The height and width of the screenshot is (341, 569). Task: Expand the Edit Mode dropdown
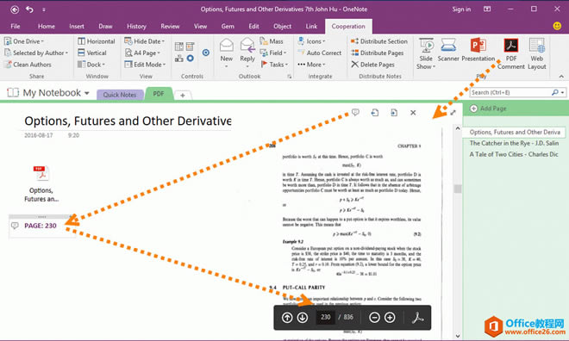tap(145, 65)
